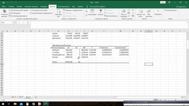
Task: Open Существующие подключения
Action: [x=41, y=13]
